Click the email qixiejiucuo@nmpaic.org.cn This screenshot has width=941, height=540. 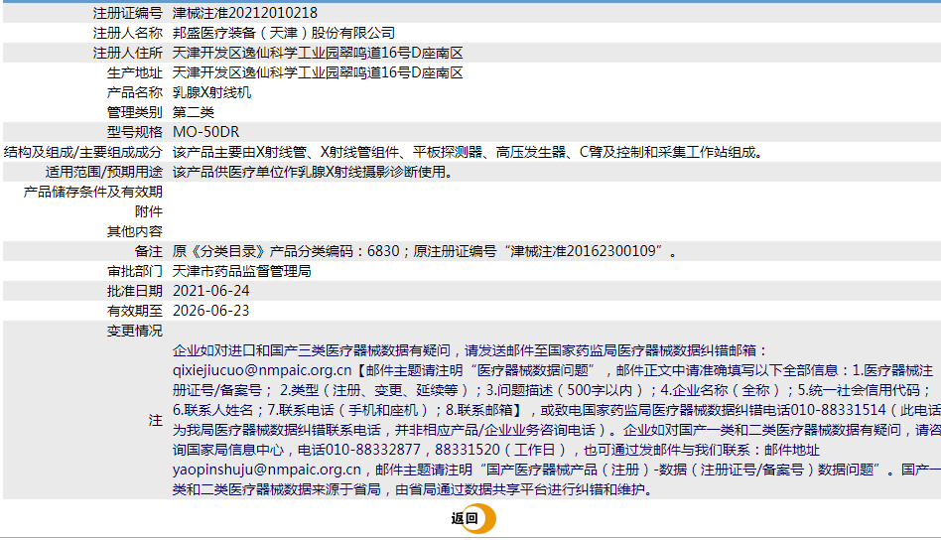pos(262,371)
